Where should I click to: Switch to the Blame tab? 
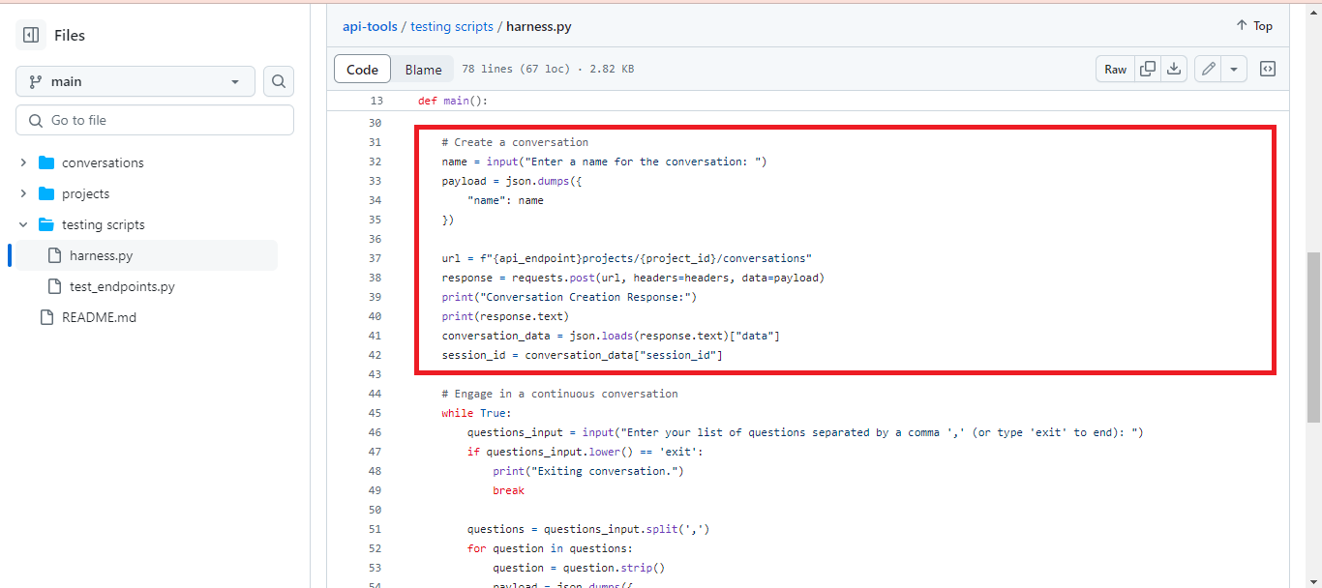tap(423, 69)
